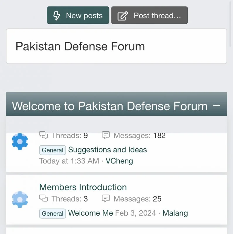Click the light blue gear beside Members Introduction

[x=20, y=199]
